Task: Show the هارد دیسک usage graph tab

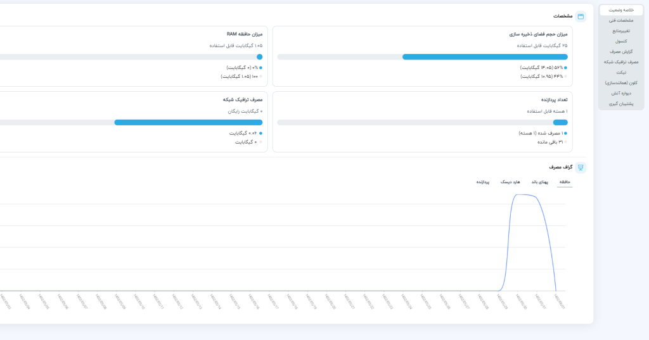Action: pyautogui.click(x=511, y=182)
